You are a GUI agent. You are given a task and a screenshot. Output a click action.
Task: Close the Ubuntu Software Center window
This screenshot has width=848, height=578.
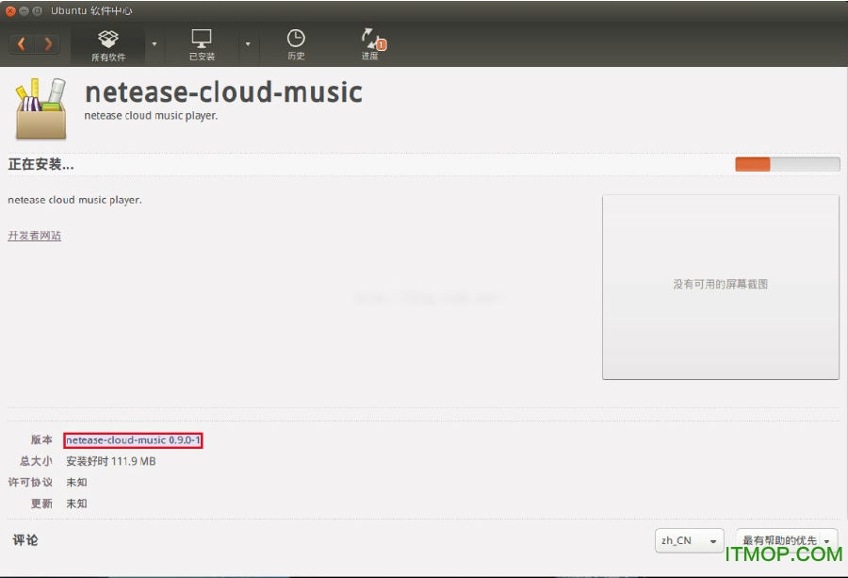pos(10,10)
